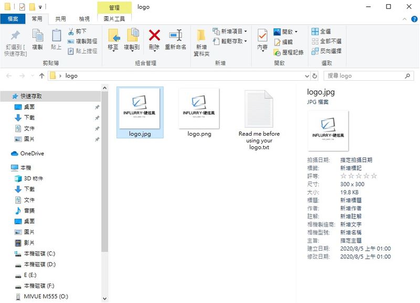
Task: Switch to the View ribbon tab
Action: (x=85, y=19)
